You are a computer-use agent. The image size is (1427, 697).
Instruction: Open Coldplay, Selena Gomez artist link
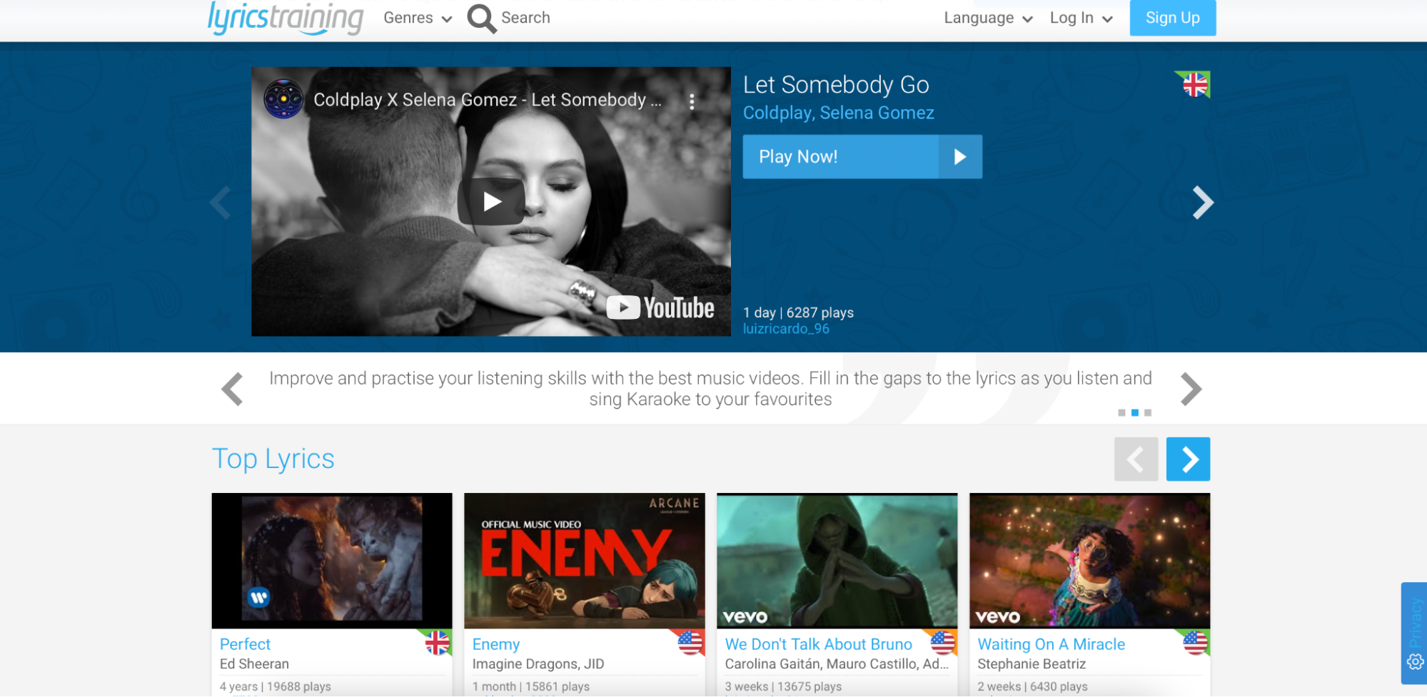(x=838, y=113)
